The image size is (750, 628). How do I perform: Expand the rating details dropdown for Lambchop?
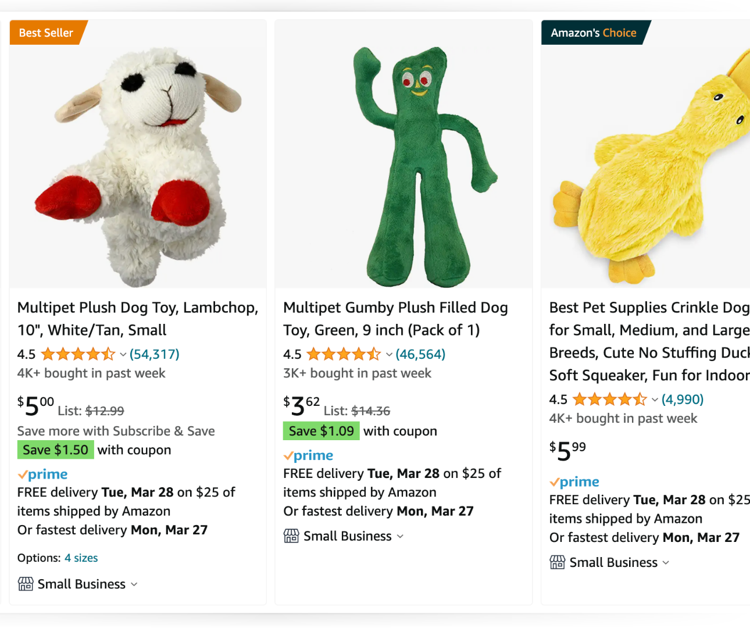[123, 354]
